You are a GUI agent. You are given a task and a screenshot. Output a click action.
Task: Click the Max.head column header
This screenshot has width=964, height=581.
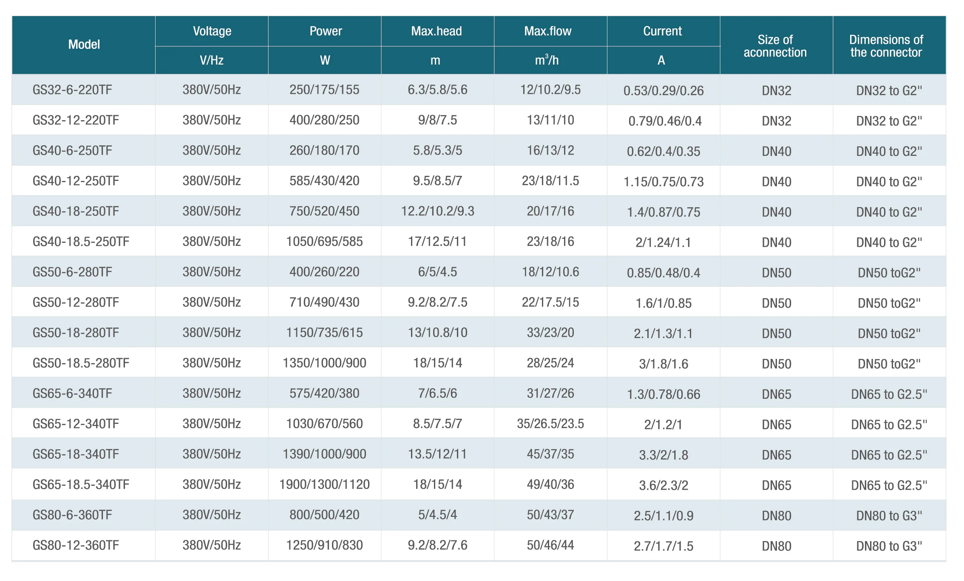(x=437, y=31)
